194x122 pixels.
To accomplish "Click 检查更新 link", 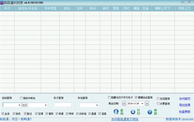I will (x=185, y=112).
